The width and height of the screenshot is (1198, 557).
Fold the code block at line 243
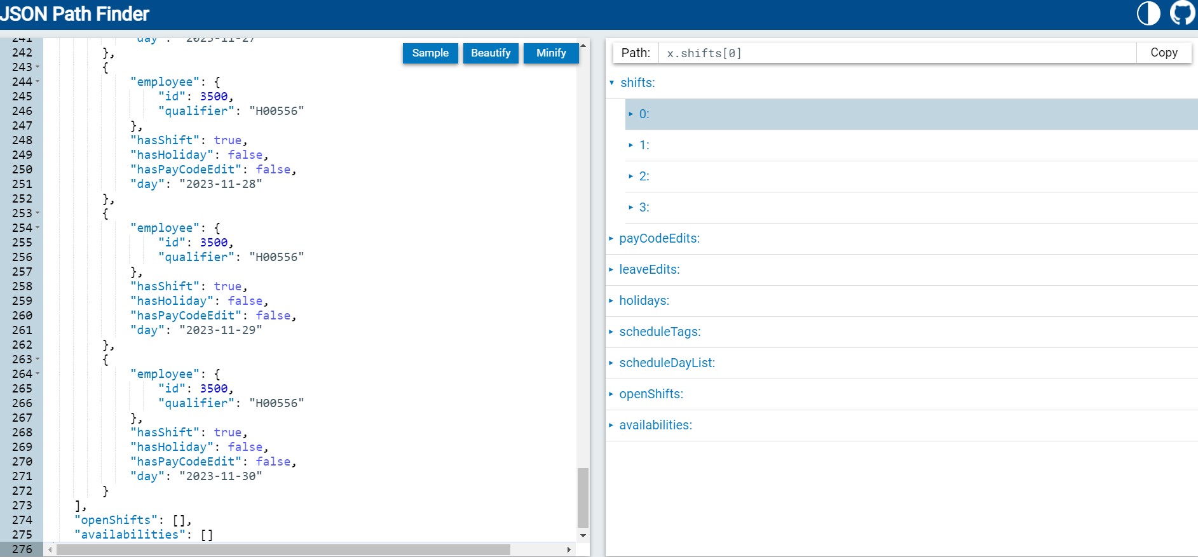(x=37, y=67)
